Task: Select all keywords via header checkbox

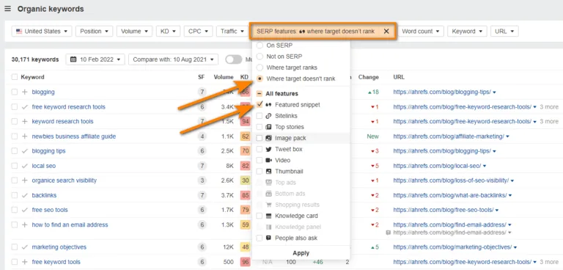Action: pos(15,77)
